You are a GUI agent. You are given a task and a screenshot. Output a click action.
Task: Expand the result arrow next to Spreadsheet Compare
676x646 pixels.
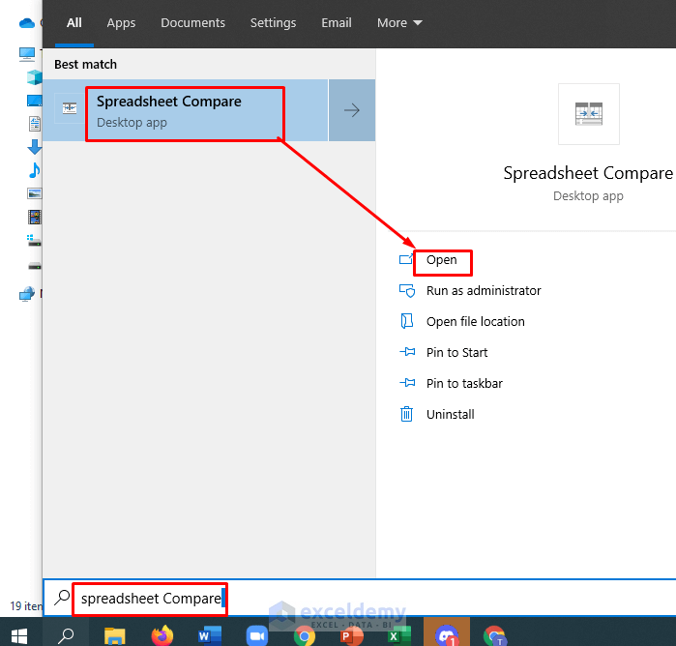pyautogui.click(x=352, y=110)
